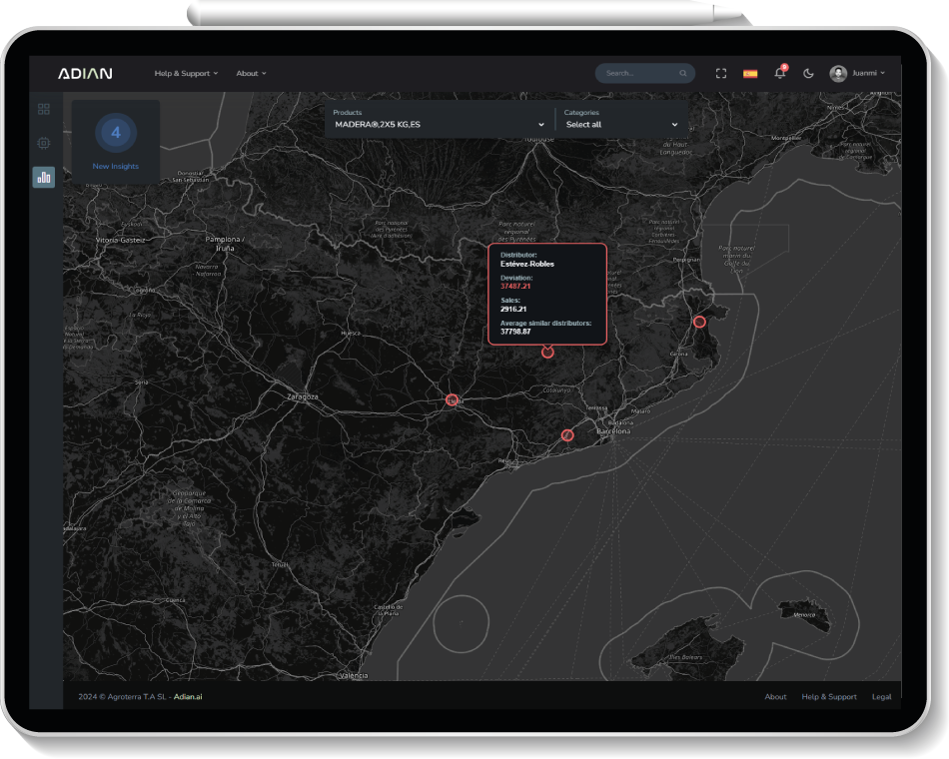This screenshot has height=759, width=949.
Task: Click the Products dropdown chevron
Action: pos(541,125)
